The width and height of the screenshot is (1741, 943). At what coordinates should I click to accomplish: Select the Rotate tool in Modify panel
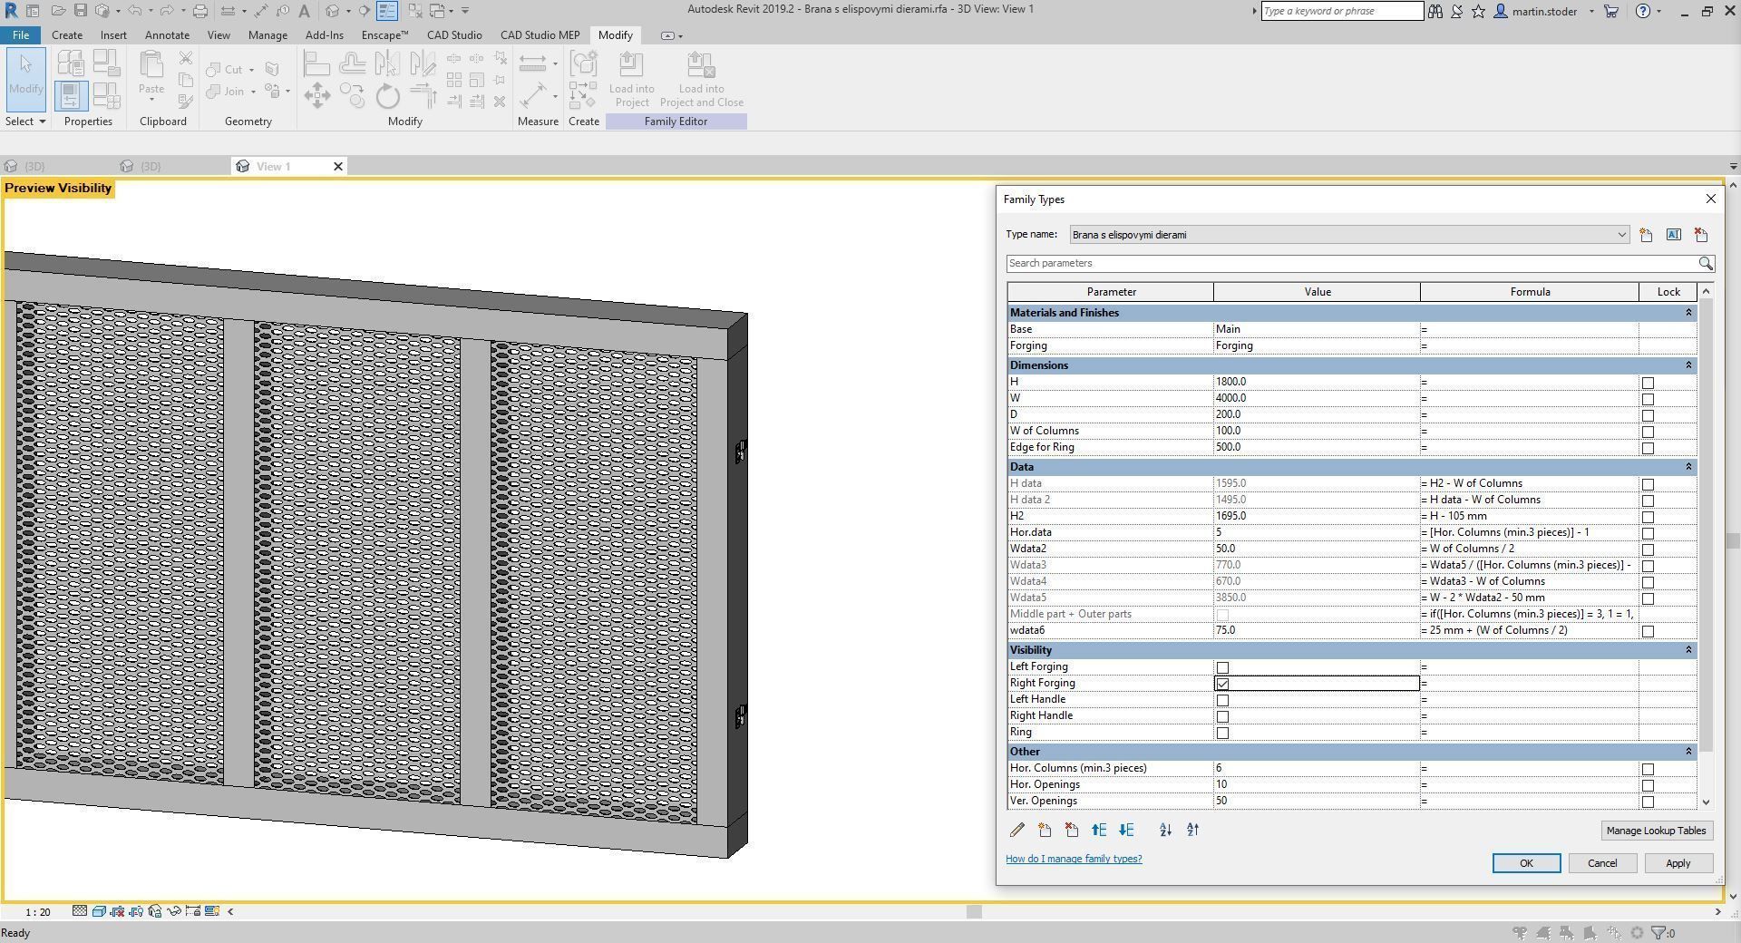(387, 95)
